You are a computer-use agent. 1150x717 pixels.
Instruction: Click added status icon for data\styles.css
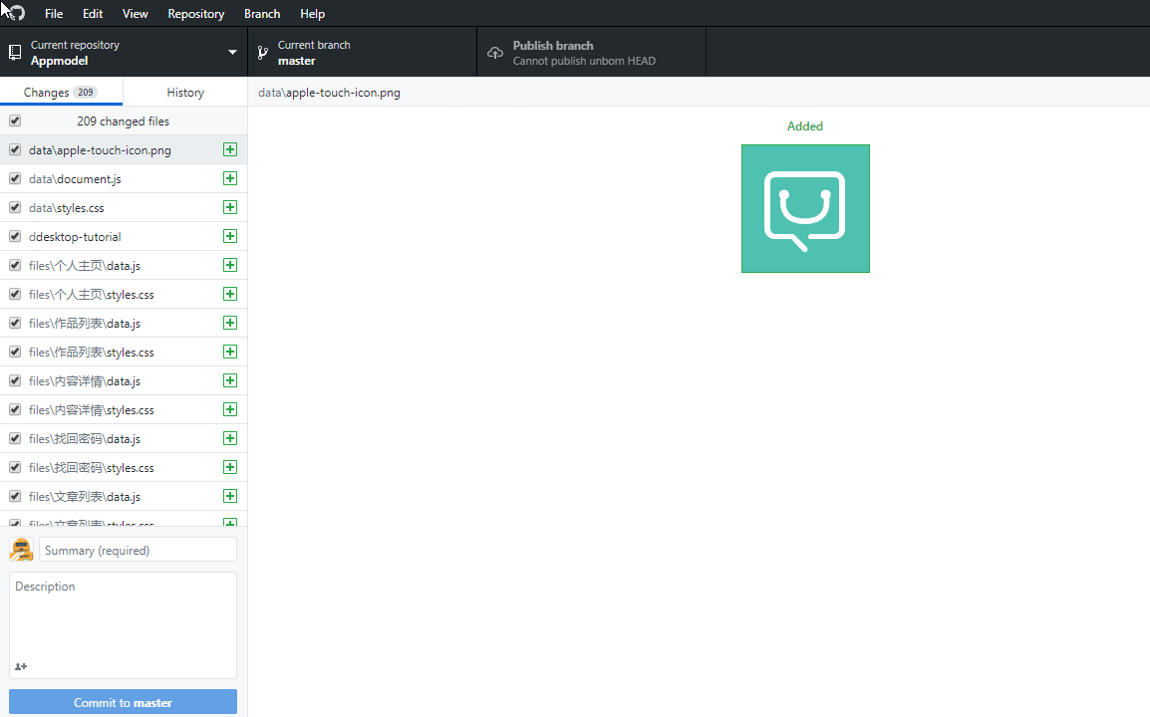(230, 207)
